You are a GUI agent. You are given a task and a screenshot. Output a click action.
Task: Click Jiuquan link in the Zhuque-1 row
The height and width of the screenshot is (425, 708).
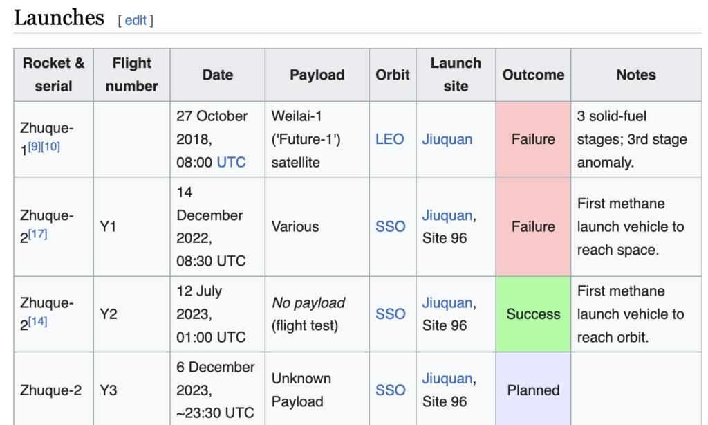[x=447, y=139]
